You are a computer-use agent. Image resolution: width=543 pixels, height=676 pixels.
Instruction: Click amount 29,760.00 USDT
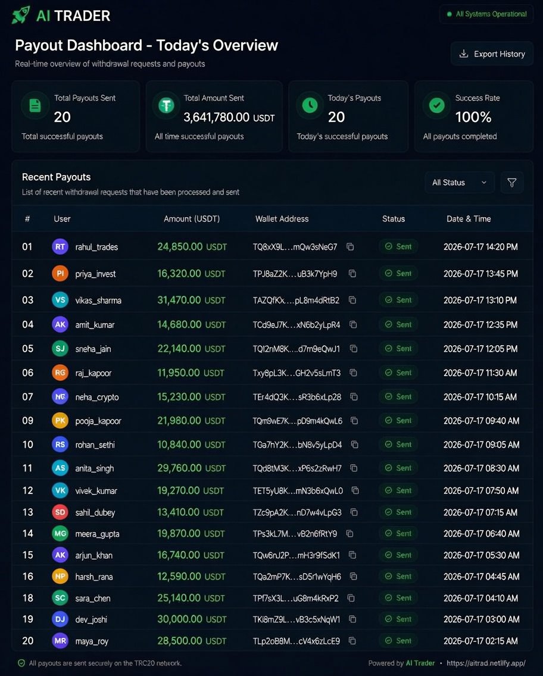coord(192,468)
